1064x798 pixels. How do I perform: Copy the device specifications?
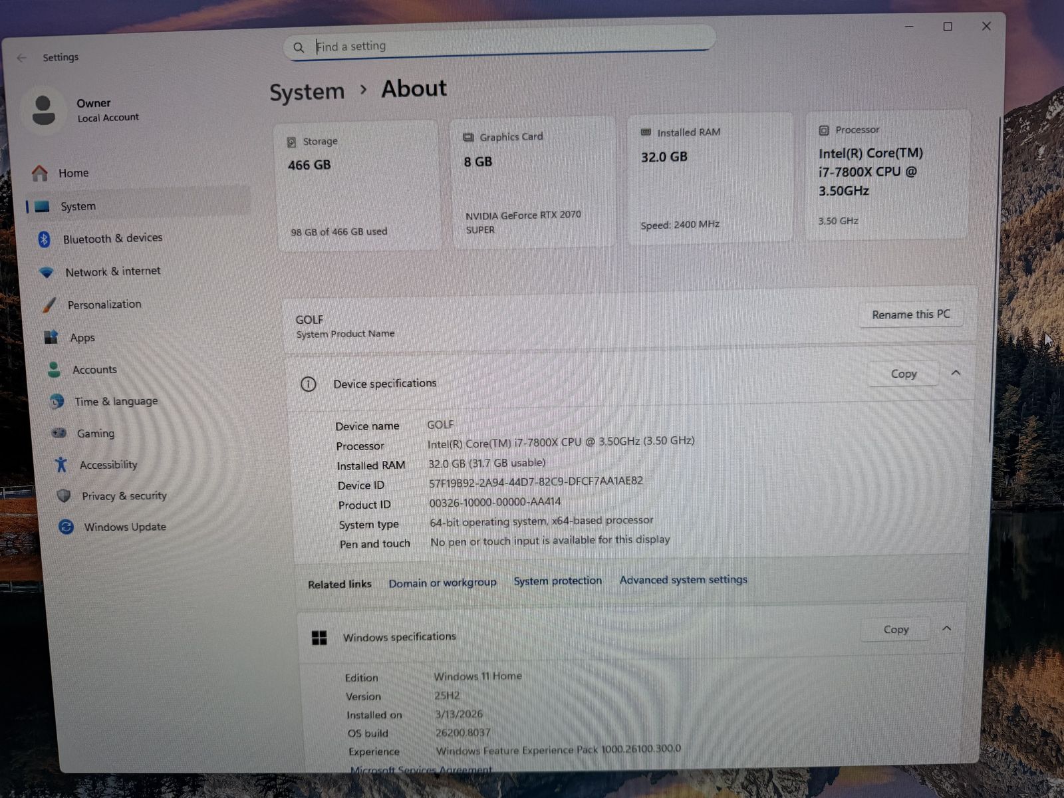click(903, 374)
